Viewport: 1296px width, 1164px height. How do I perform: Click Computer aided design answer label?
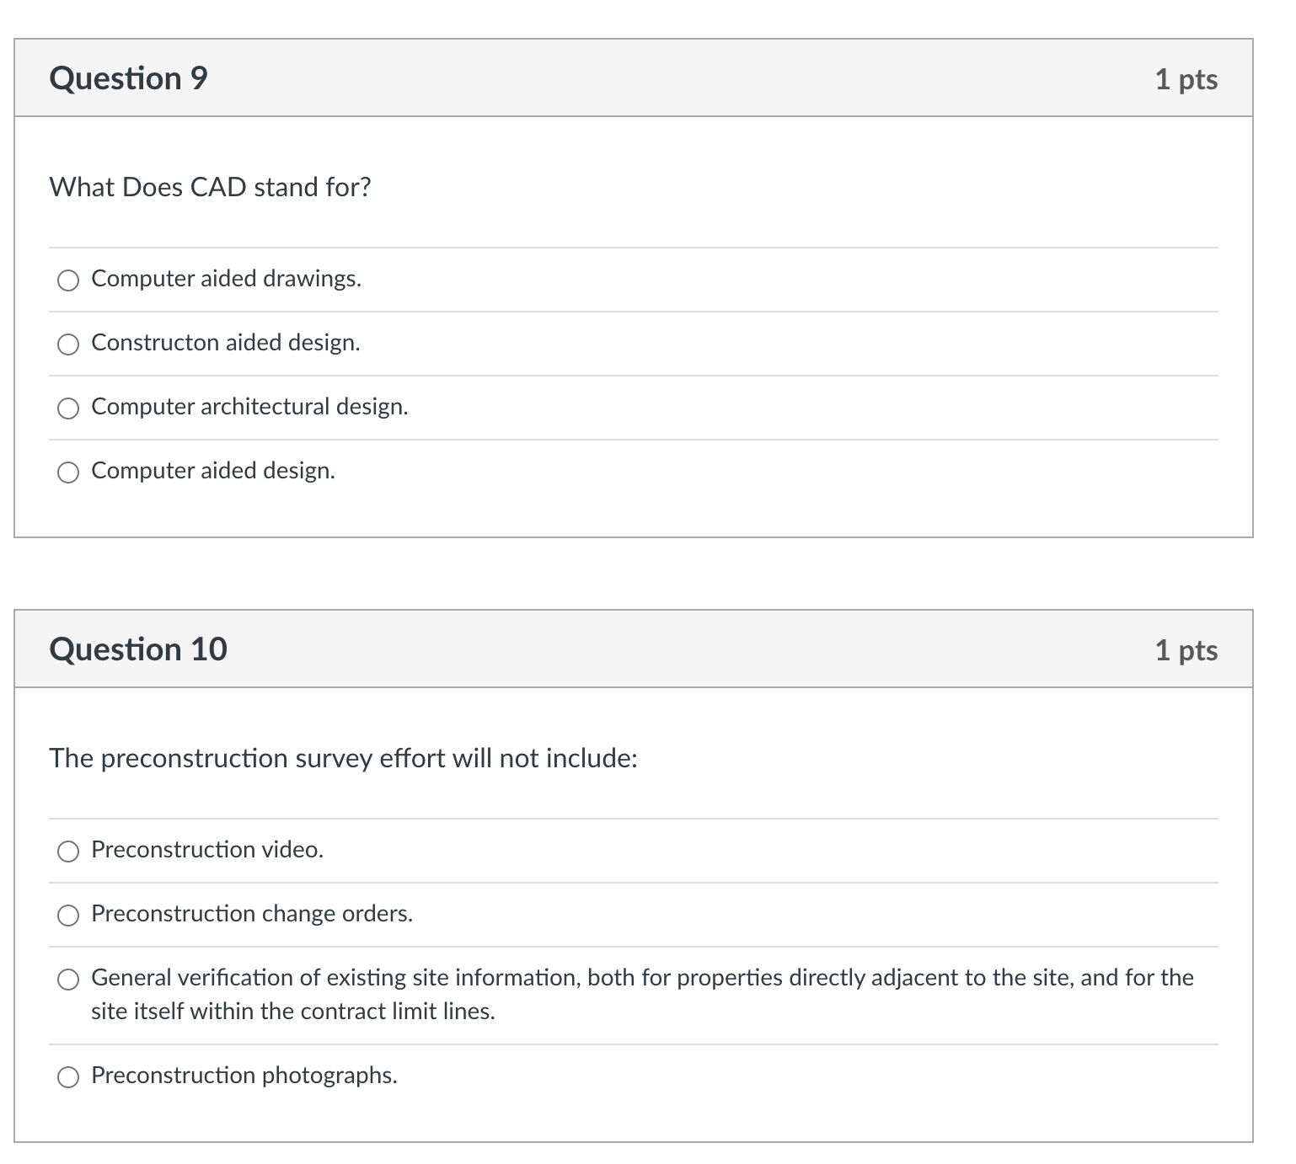coord(213,471)
